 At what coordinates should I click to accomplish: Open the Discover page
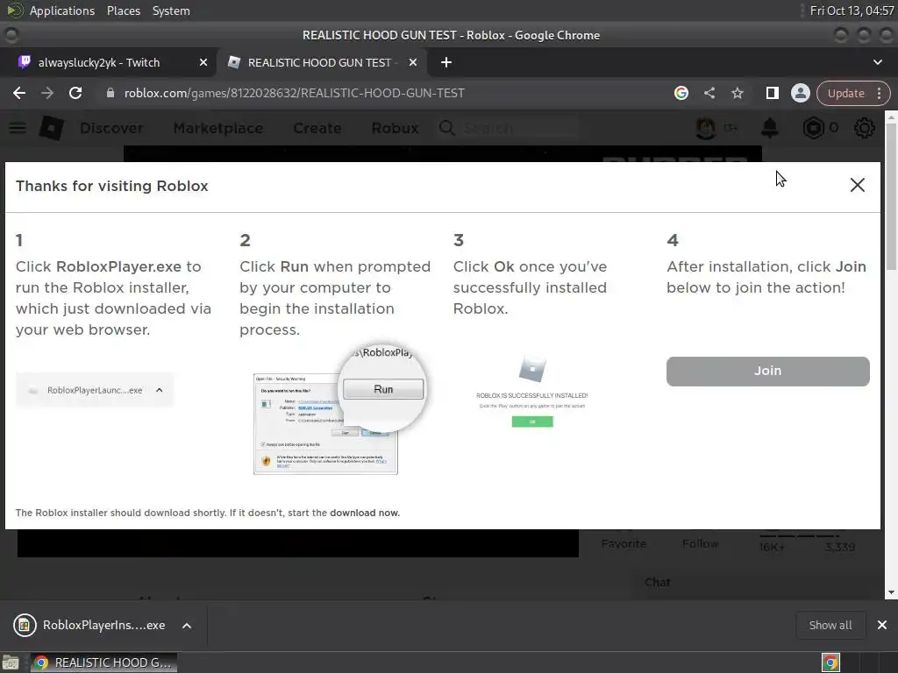111,128
